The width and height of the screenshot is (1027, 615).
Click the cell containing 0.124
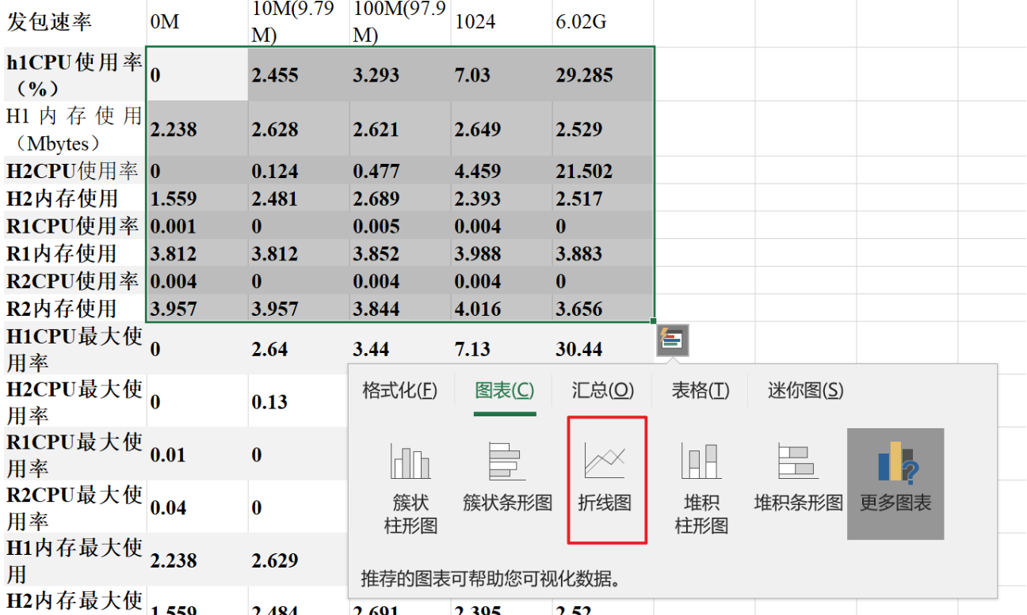click(298, 171)
